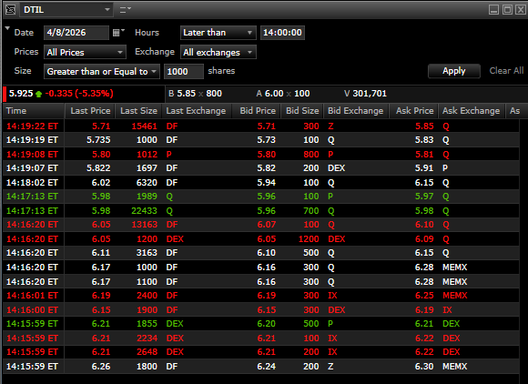Open the Exchange 'All exchanges' dropdown
528x384 pixels.
(x=218, y=52)
